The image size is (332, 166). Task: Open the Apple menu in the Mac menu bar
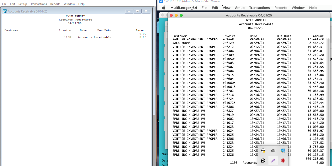164,8
